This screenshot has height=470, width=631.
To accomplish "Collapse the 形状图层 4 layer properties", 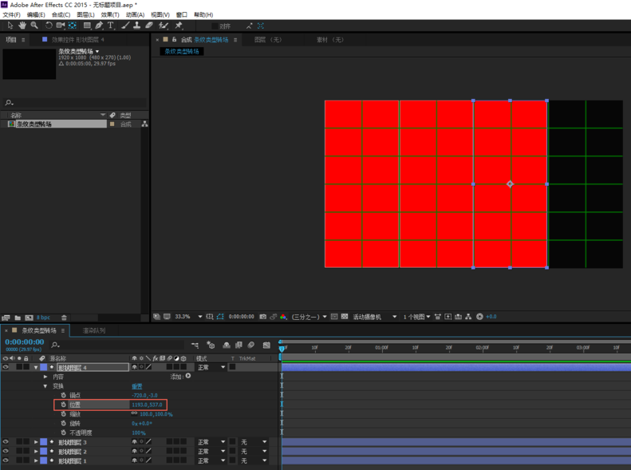I will coord(36,367).
